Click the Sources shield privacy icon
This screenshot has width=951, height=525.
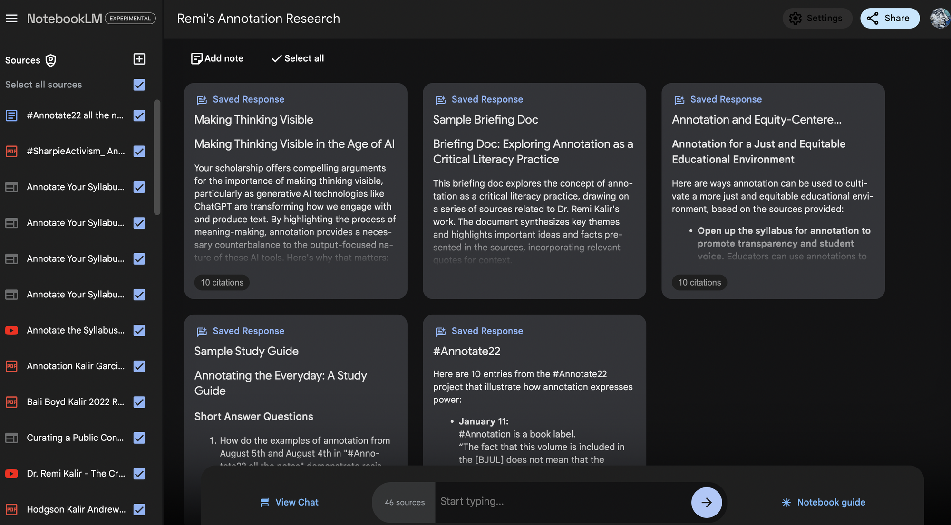51,60
